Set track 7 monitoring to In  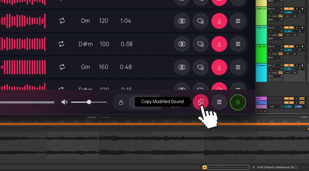point(269,16)
